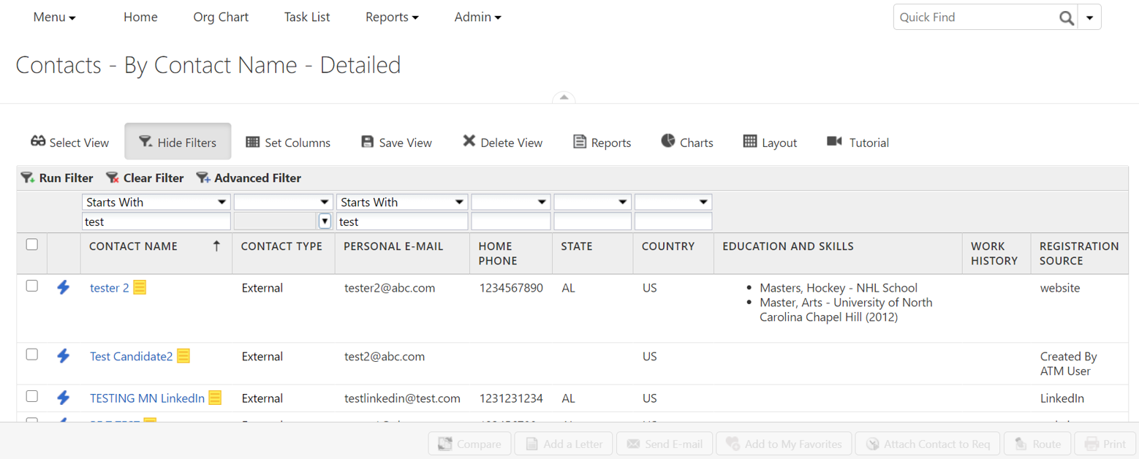Click Personal E-mail filter text field
Image resolution: width=1139 pixels, height=459 pixels.
click(402, 221)
